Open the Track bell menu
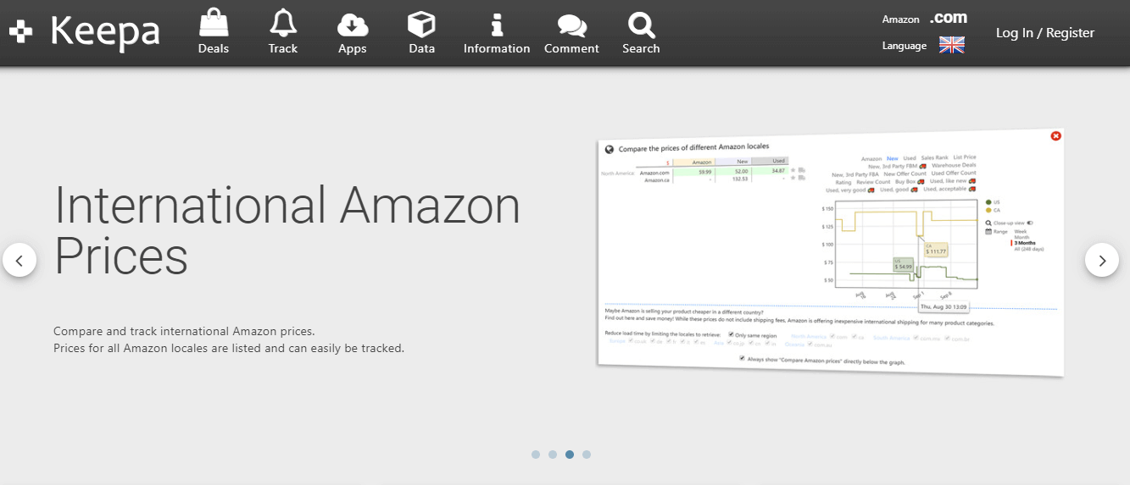Screen dimensions: 1130x485 point(283,32)
